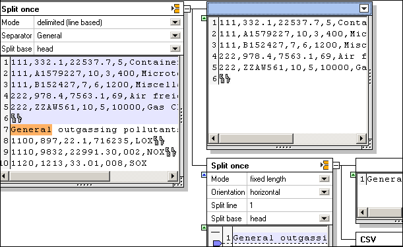Open the Orientation dropdown showing horizontal
This screenshot has width=403, height=247.
pyautogui.click(x=324, y=192)
